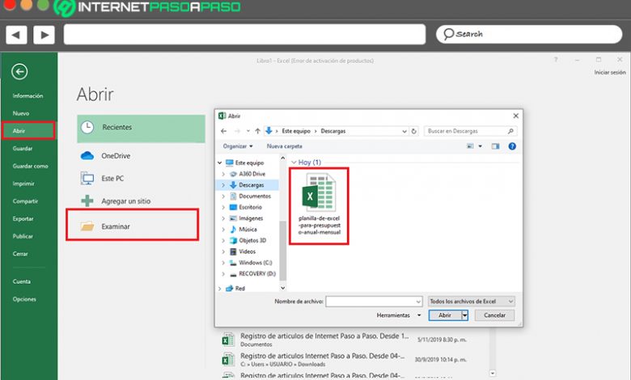The height and width of the screenshot is (380, 631).
Task: Click the back arrow circle in Excel sidebar
Action: coord(19,72)
